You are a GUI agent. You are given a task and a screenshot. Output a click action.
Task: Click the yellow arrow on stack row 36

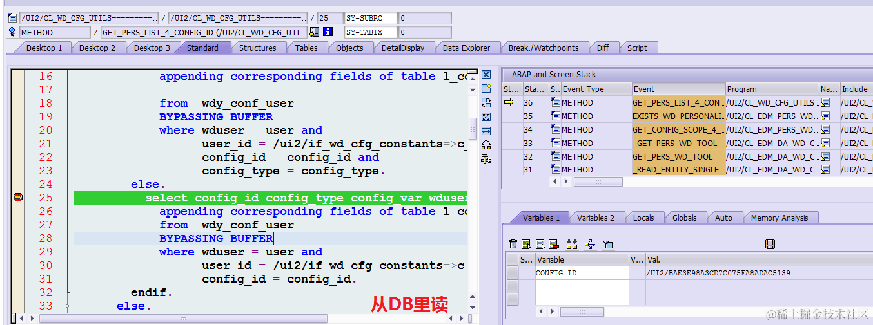pos(509,102)
